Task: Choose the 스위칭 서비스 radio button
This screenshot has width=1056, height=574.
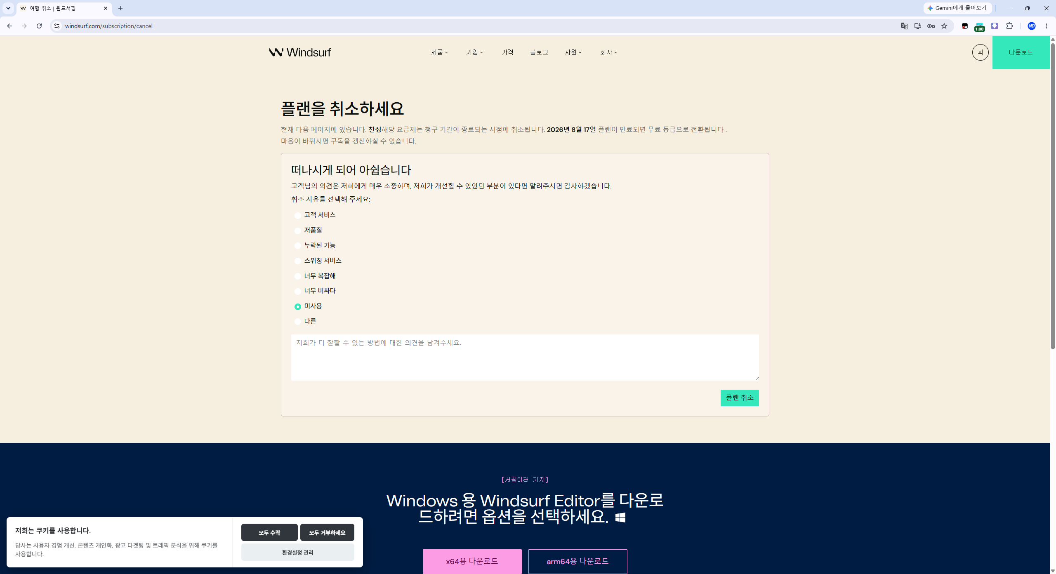Action: 298,261
